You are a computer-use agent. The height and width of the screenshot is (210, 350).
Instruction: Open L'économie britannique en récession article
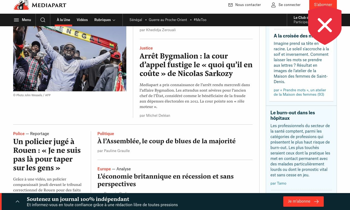pos(165,180)
